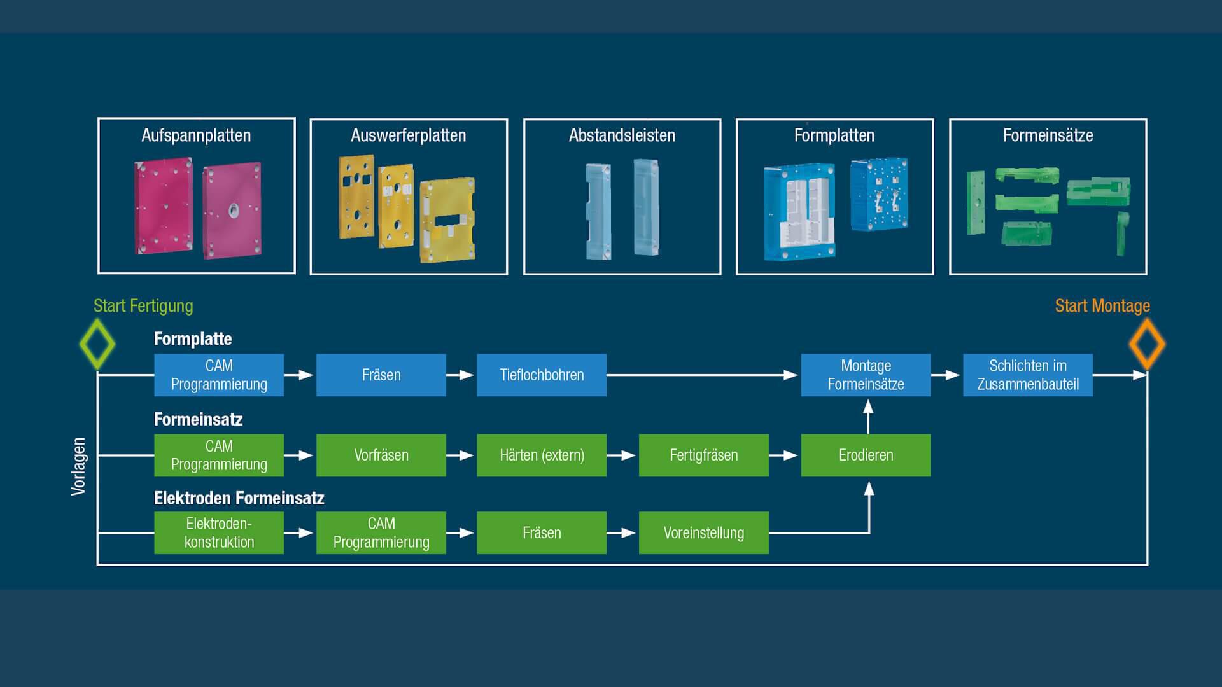The image size is (1222, 687).
Task: Open the Abstandsleisten parts panel
Action: [622, 197]
